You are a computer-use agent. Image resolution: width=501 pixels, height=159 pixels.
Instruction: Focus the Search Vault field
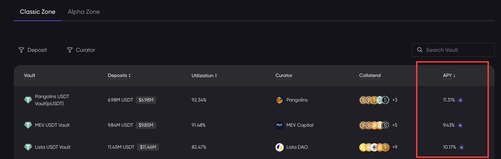point(453,50)
